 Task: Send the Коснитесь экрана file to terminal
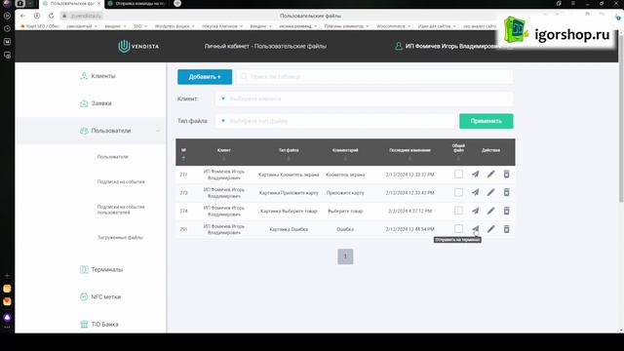[x=475, y=175]
